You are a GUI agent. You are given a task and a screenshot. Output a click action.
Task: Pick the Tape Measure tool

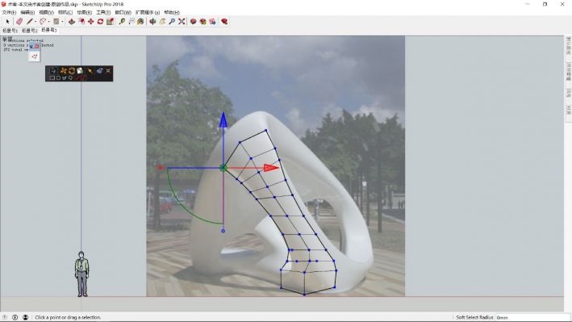(122, 22)
